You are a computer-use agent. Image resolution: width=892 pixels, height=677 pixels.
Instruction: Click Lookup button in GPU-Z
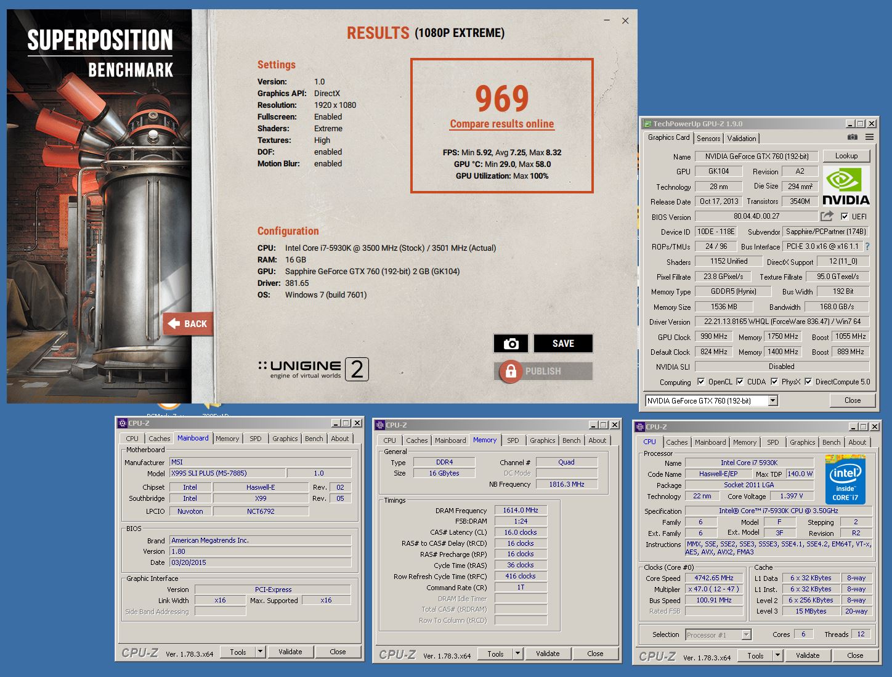click(846, 156)
